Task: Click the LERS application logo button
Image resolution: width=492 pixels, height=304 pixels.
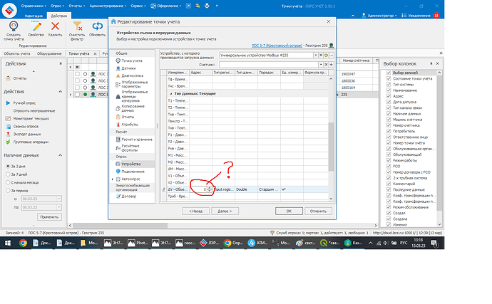Action: (9, 10)
